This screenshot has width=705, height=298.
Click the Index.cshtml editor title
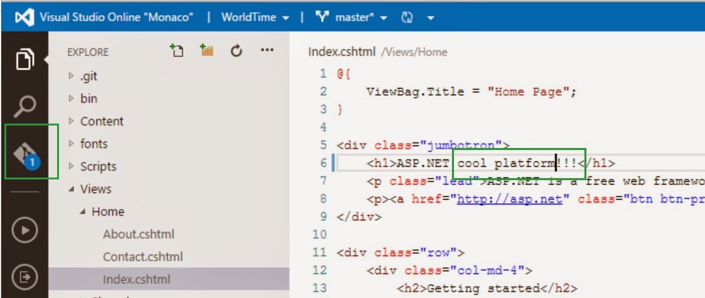[x=342, y=51]
